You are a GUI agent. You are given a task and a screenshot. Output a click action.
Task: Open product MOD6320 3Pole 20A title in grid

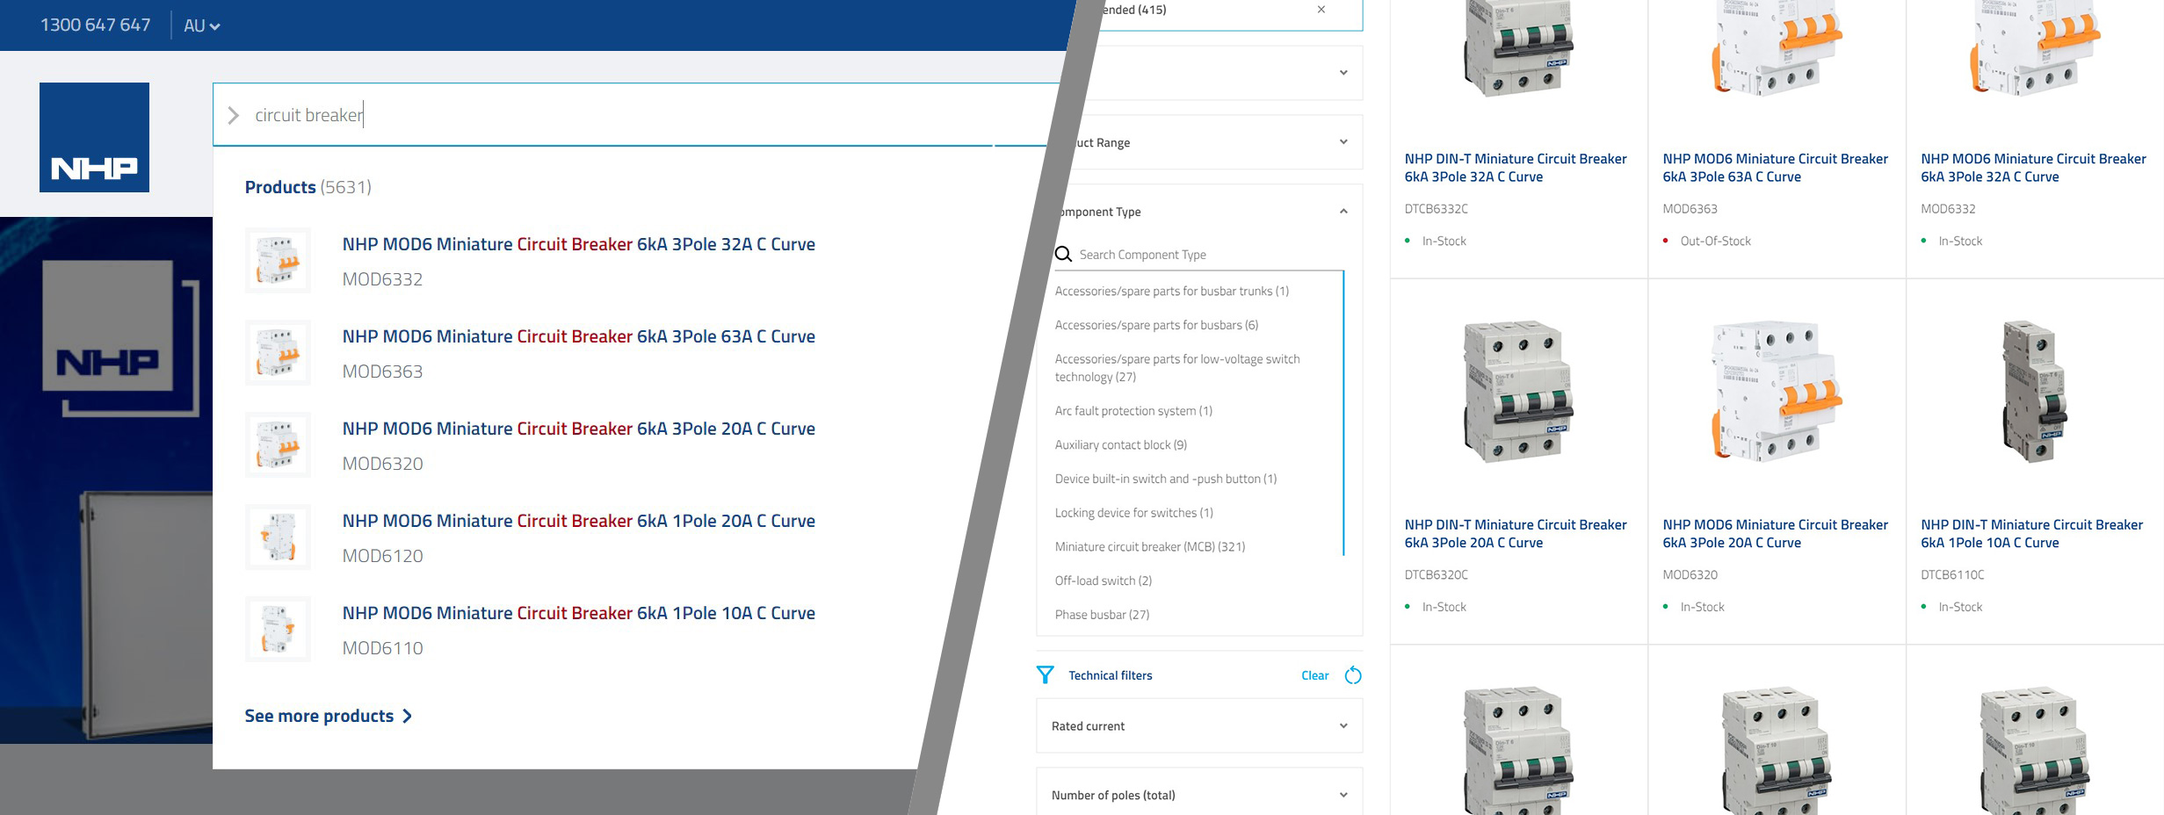click(1775, 534)
